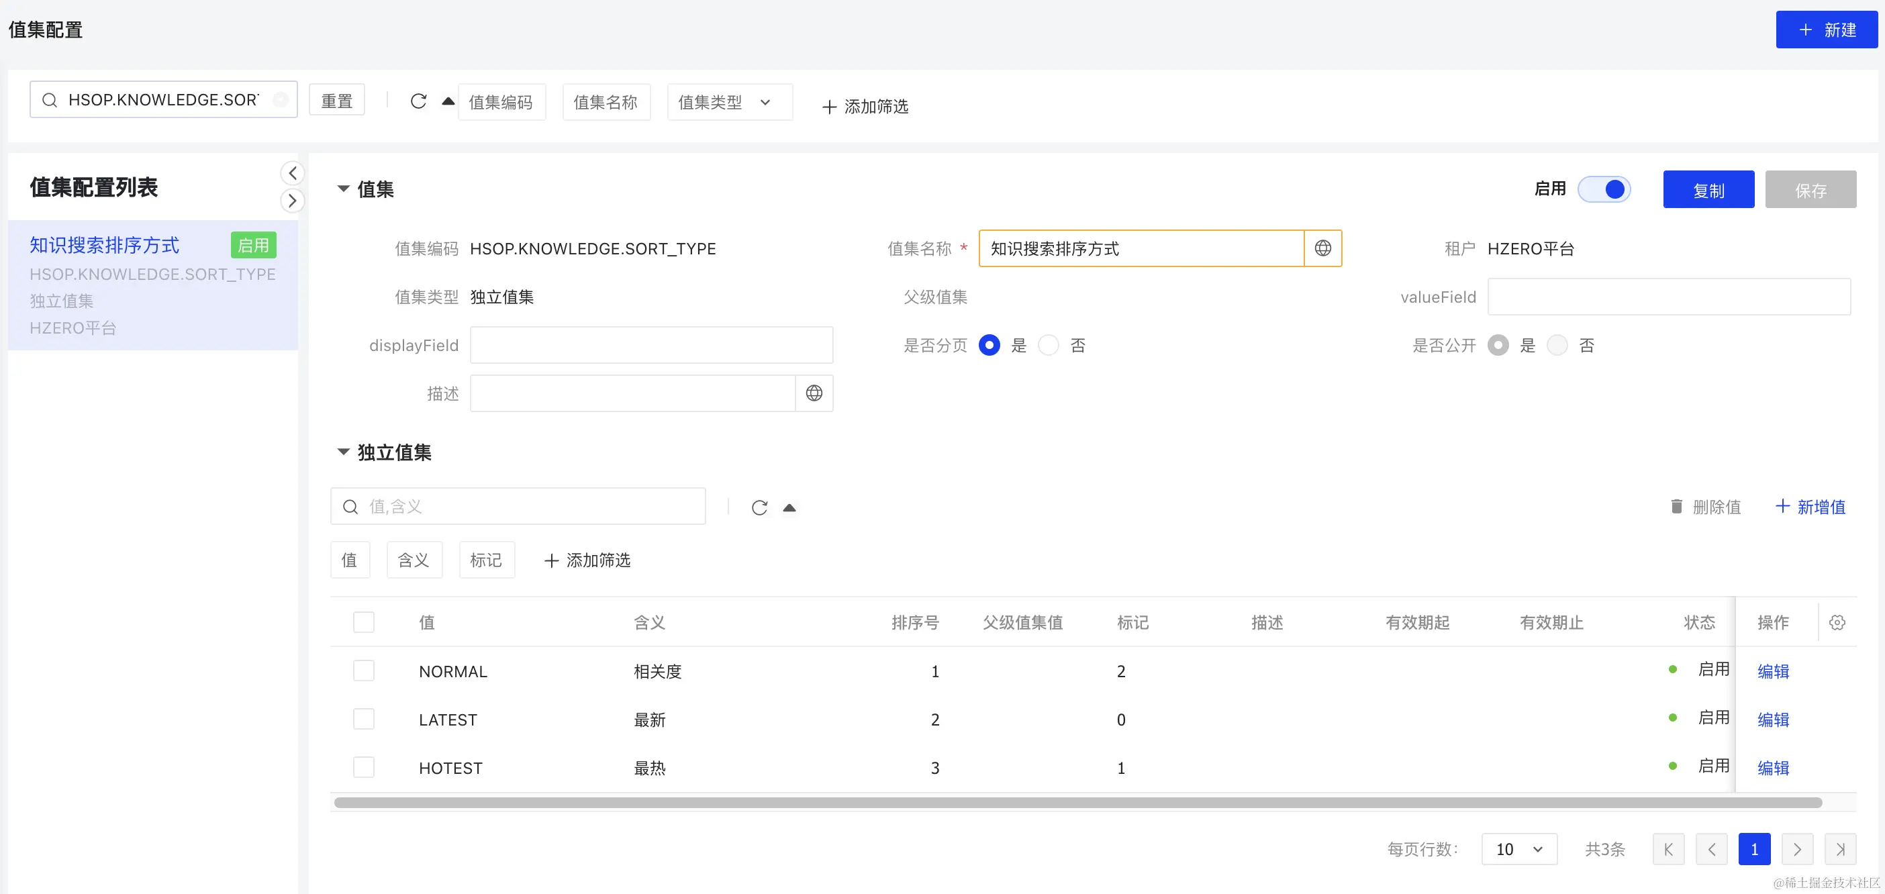Click globe icon beside 描述 field

[x=814, y=393]
